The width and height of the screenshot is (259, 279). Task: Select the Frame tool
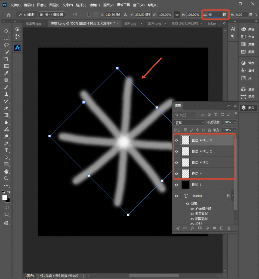tap(6, 66)
